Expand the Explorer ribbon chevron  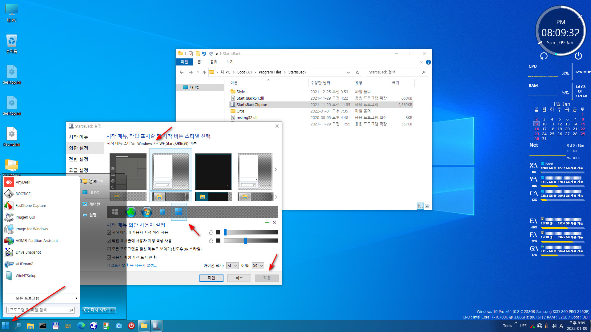421,62
